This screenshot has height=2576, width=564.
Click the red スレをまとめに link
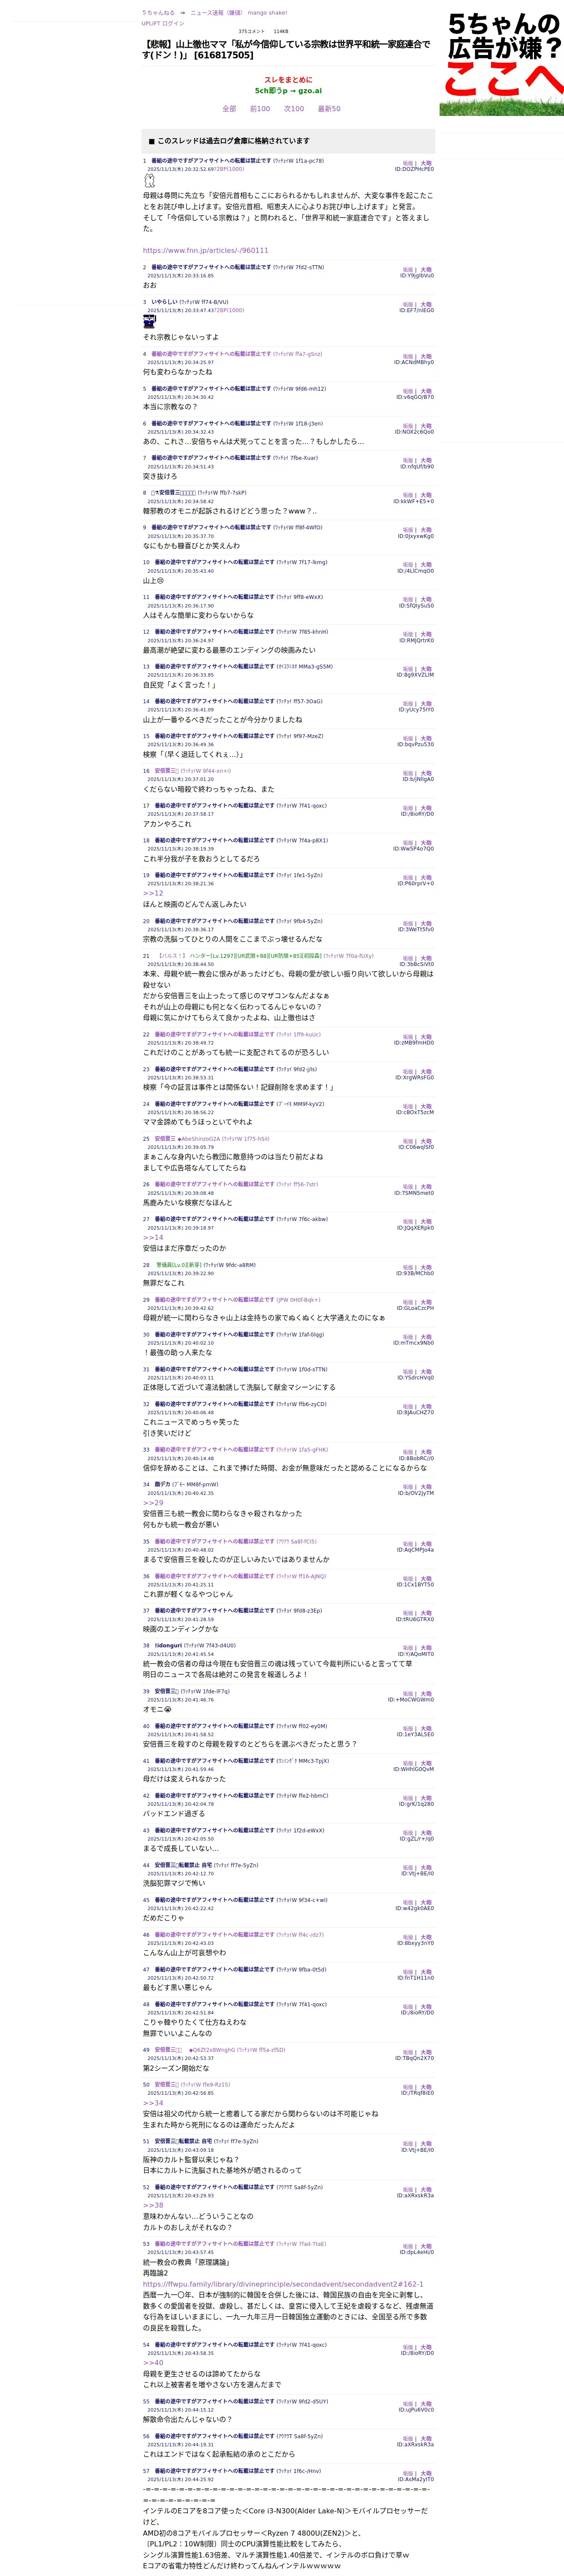289,80
